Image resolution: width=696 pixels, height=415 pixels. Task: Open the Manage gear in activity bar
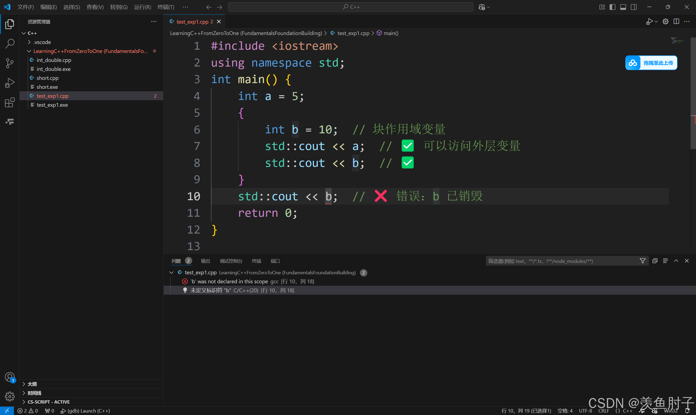[10, 396]
